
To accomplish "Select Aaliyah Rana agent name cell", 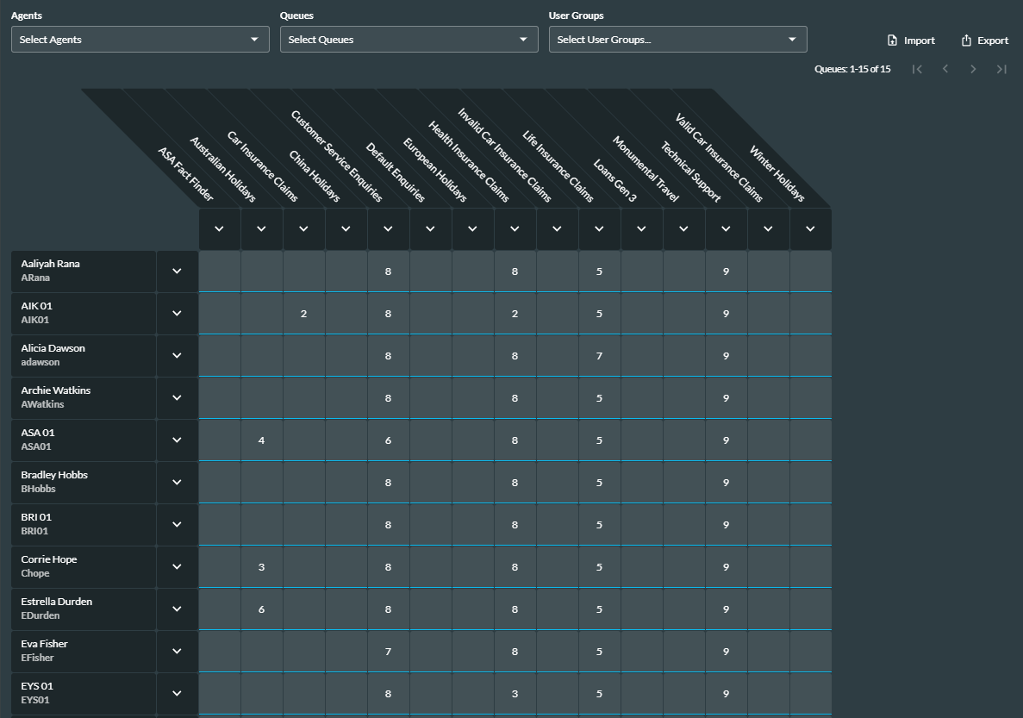I will (84, 271).
